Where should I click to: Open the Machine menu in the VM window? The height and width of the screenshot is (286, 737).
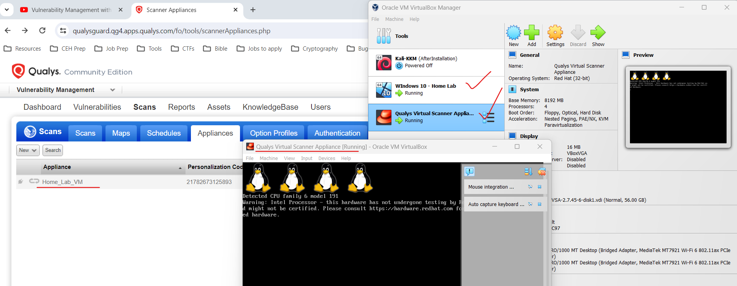[269, 158]
